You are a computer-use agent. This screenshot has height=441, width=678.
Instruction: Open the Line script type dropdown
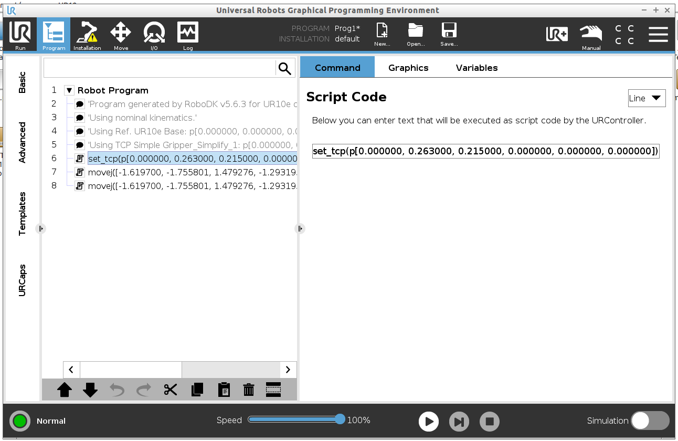647,98
